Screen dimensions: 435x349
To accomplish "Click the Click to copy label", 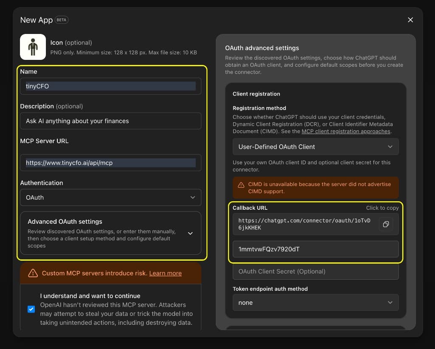I will tap(382, 208).
